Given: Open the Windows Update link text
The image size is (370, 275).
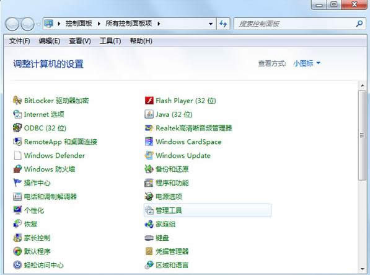Looking at the screenshot, I should click(183, 155).
